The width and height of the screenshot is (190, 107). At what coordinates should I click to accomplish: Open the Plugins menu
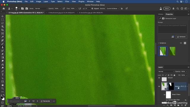(81, 1)
